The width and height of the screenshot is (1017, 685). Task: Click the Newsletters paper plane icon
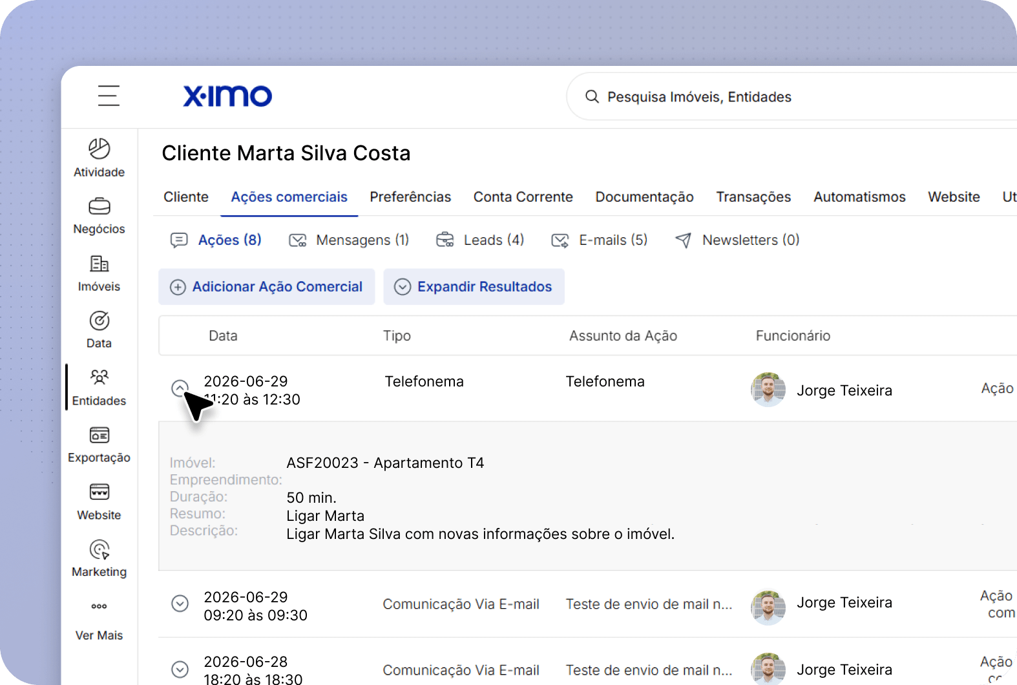[683, 240]
